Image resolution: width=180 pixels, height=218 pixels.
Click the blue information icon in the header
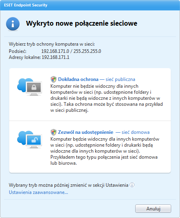pyautogui.click(x=13, y=24)
